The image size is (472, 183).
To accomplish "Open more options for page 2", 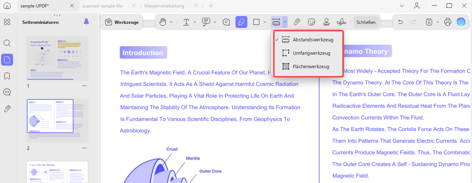I will pyautogui.click(x=84, y=148).
